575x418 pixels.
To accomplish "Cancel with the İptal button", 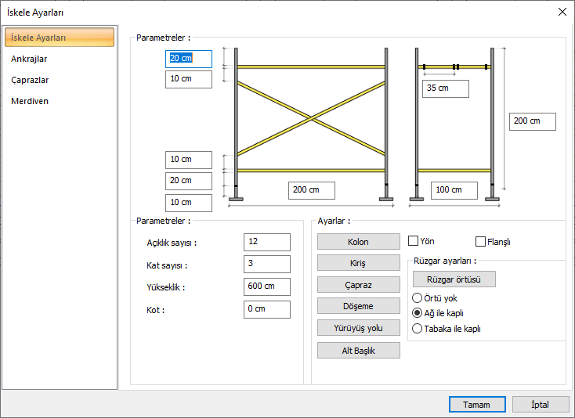I will 541,405.
